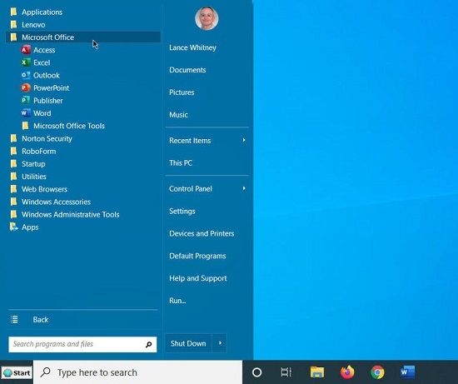Expand the Lenovo folder
Screen dimensions: 458x384
pyautogui.click(x=27, y=24)
